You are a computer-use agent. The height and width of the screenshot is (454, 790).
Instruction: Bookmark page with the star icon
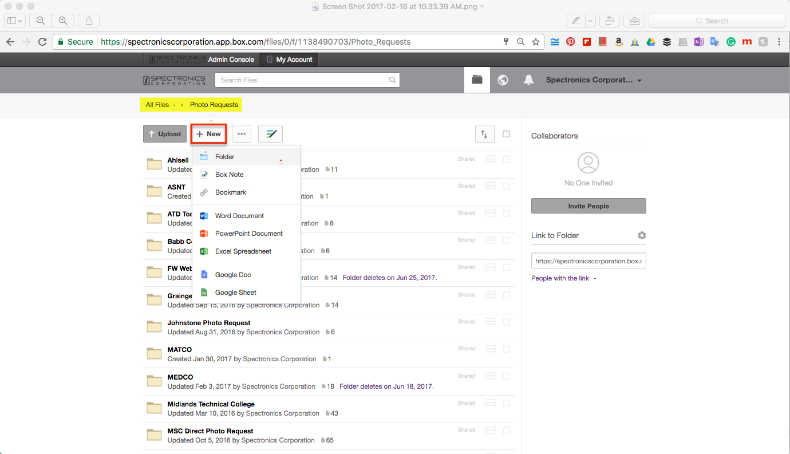[x=536, y=42]
